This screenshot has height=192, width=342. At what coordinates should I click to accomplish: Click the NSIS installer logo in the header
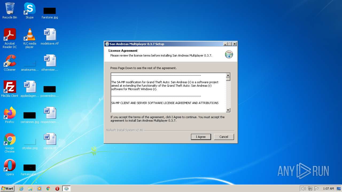[229, 54]
